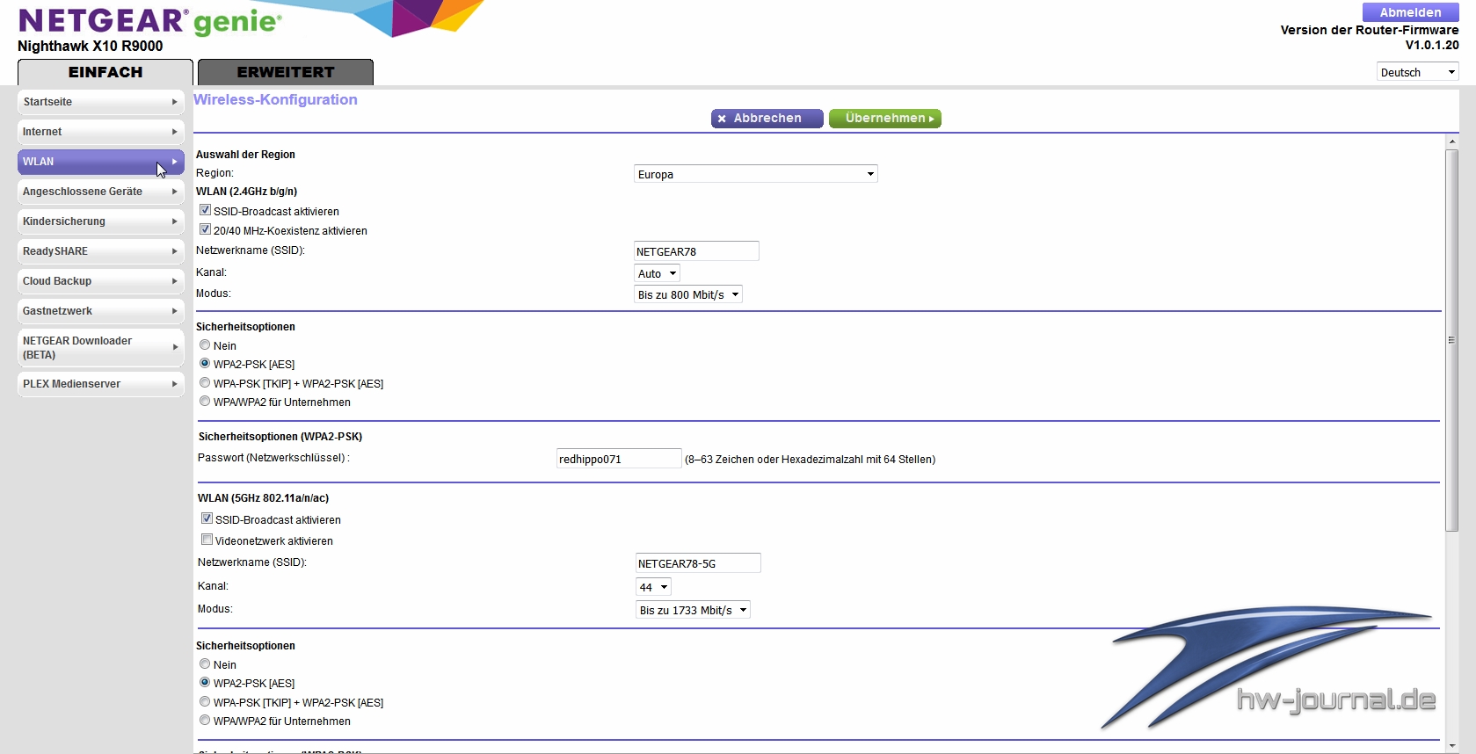Click the Übernehmen button

(884, 119)
